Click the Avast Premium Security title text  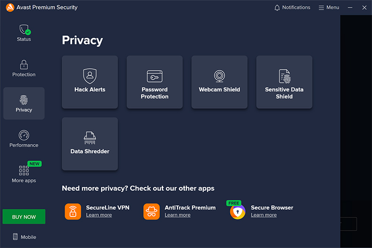click(47, 8)
